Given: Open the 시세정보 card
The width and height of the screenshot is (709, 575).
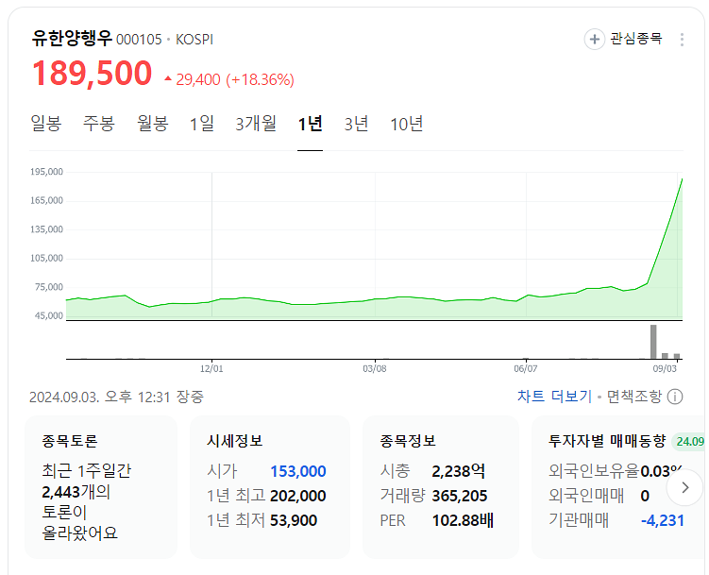Looking at the screenshot, I should pos(270,487).
